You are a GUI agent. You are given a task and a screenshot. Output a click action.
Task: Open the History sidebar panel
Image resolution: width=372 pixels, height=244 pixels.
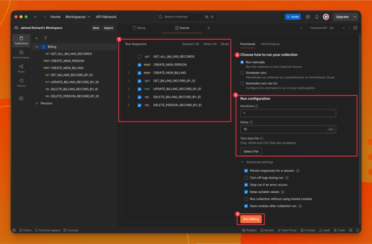(x=21, y=83)
